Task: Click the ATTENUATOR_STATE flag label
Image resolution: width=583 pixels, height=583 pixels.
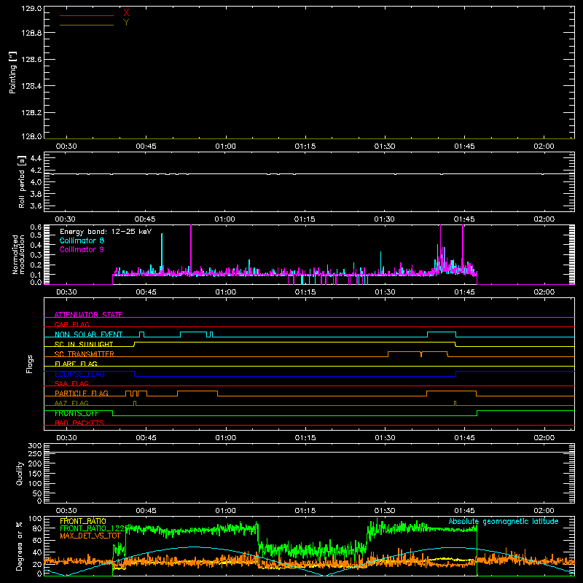Action: click(88, 315)
